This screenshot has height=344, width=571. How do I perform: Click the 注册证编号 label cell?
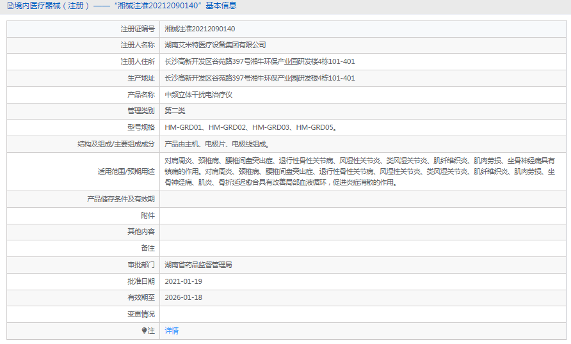point(83,29)
